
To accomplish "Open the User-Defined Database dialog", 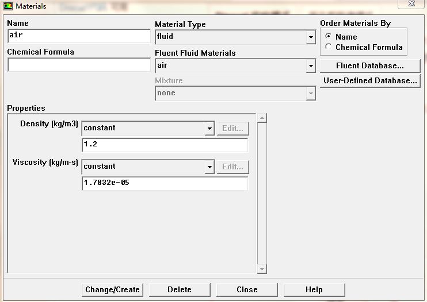I will click(x=369, y=81).
